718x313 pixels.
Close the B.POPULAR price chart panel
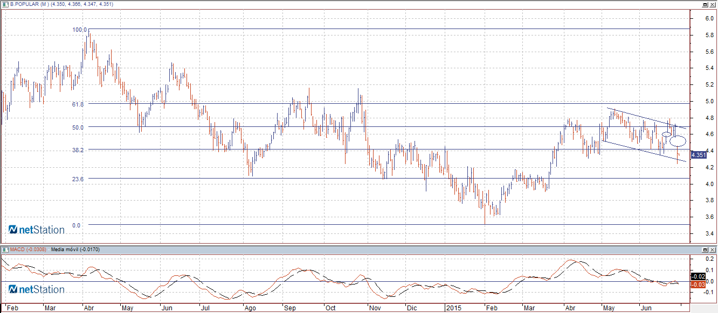(x=712, y=4)
